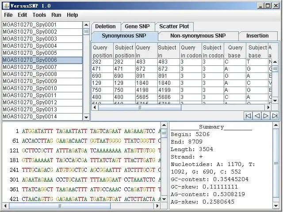Click sequence panel scroll down arrow
Image resolution: width=283 pixels, height=212 pixels.
coord(164,199)
